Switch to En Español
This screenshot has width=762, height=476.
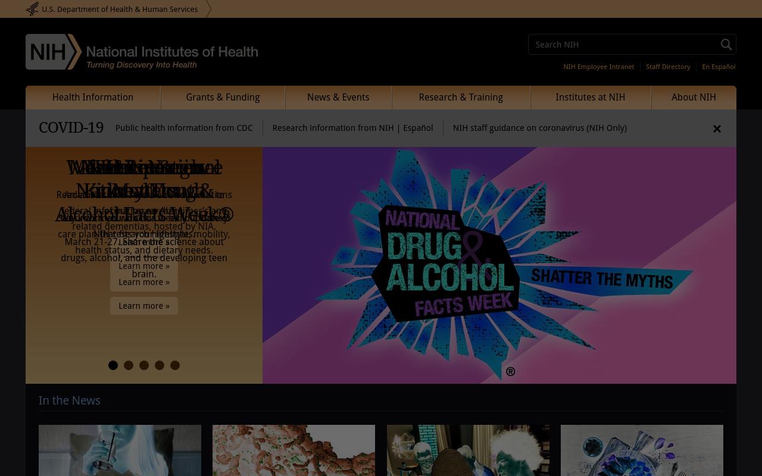pyautogui.click(x=719, y=67)
